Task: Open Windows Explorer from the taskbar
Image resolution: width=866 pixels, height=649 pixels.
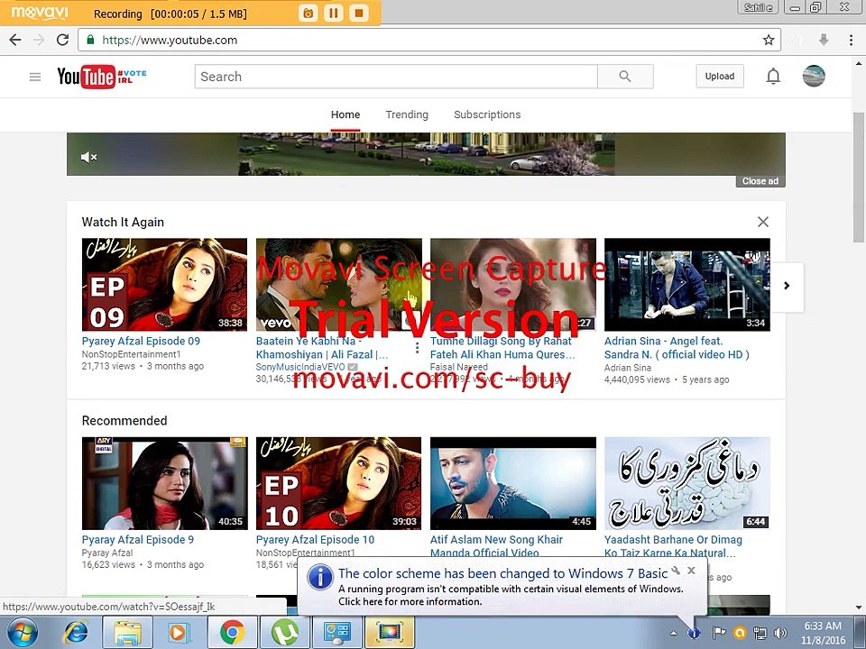Action: pos(127,633)
